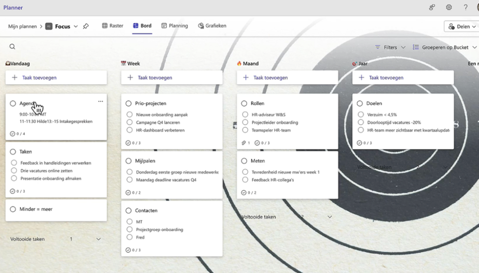Viewport: 479px width, 273px height.
Task: Mark the Taken task complete
Action: [x=13, y=152]
